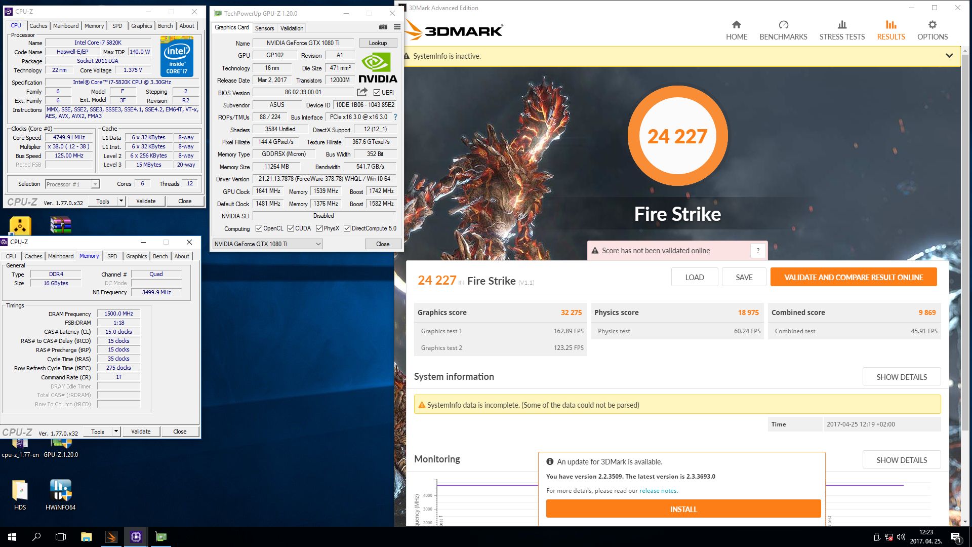The width and height of the screenshot is (972, 547).
Task: Toggle the OpenCL checkbox
Action: (259, 228)
